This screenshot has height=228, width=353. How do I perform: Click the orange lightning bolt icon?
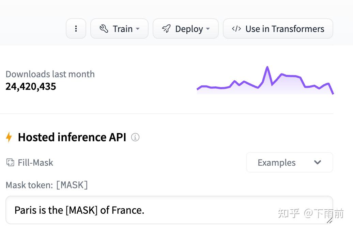[9, 137]
